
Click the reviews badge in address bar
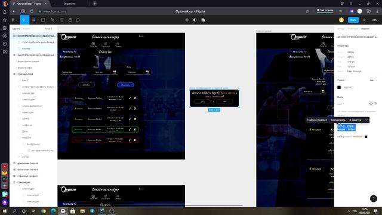click(325, 11)
